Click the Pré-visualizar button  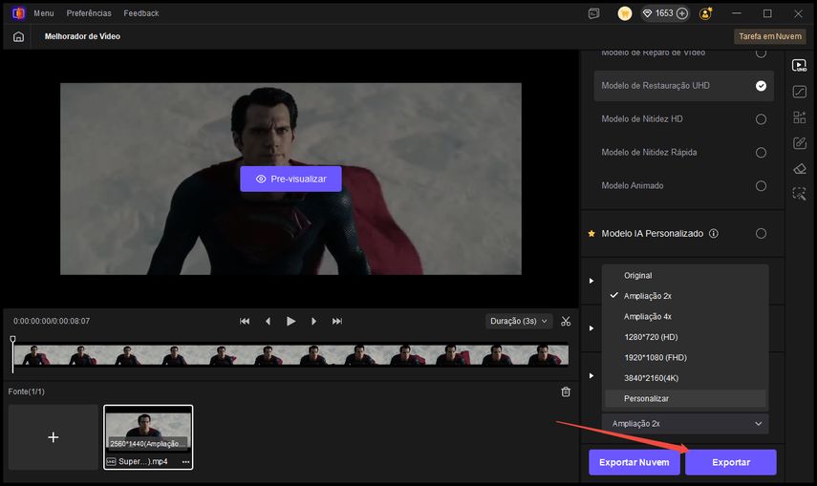tap(290, 179)
